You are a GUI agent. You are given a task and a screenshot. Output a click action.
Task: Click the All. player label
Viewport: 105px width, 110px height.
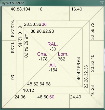[x=53, y=65]
